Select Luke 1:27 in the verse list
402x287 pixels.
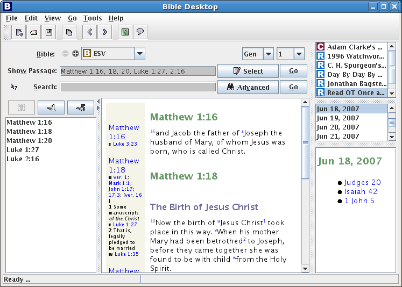[x=23, y=150]
